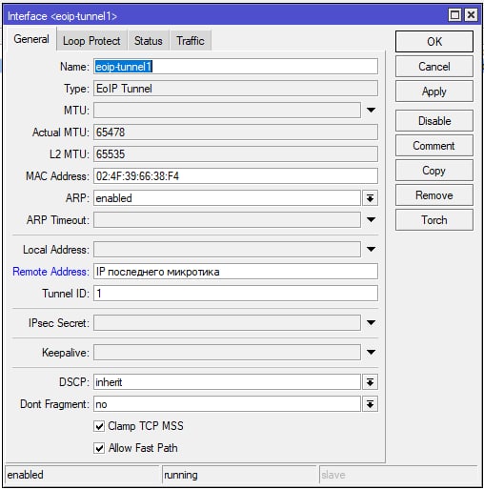Screen dimensions: 484x490
Task: Click the Apply button
Action: pyautogui.click(x=434, y=92)
